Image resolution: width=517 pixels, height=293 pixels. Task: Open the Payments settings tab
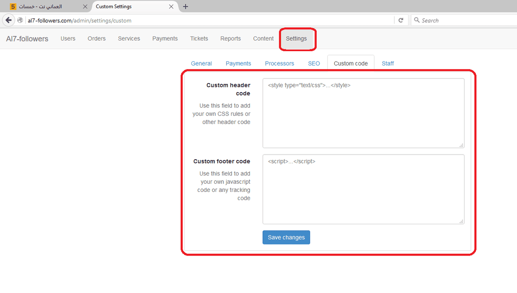[x=238, y=63]
